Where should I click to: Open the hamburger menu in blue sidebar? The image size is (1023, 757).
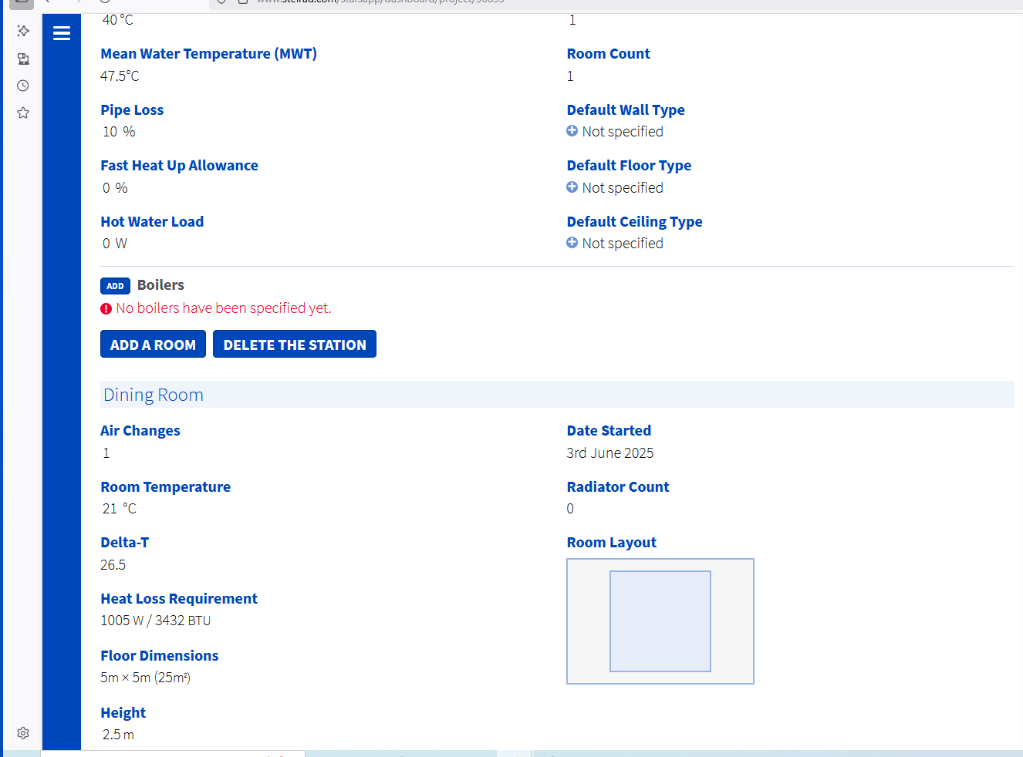click(x=62, y=33)
